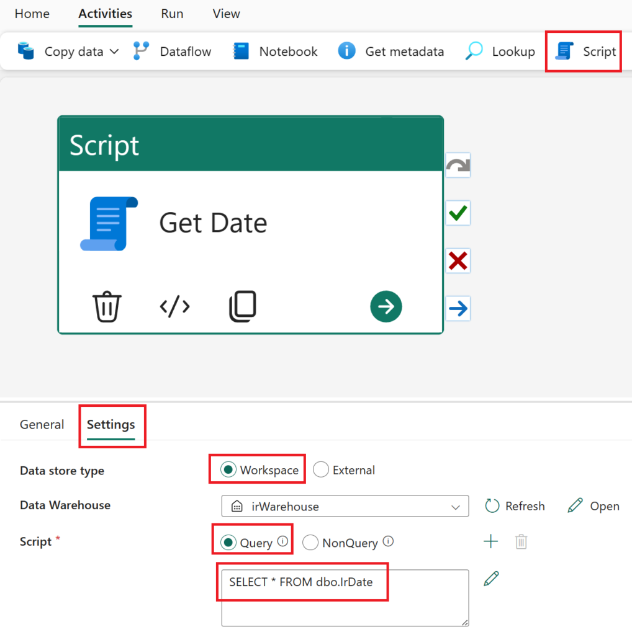Choose NonQuery as the script type
This screenshot has width=632, height=635.
tap(310, 542)
